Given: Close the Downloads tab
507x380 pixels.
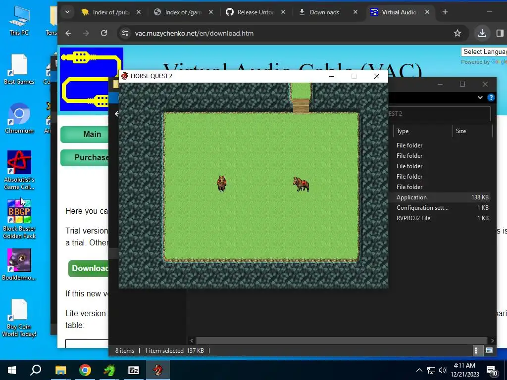Looking at the screenshot, I should 355,12.
